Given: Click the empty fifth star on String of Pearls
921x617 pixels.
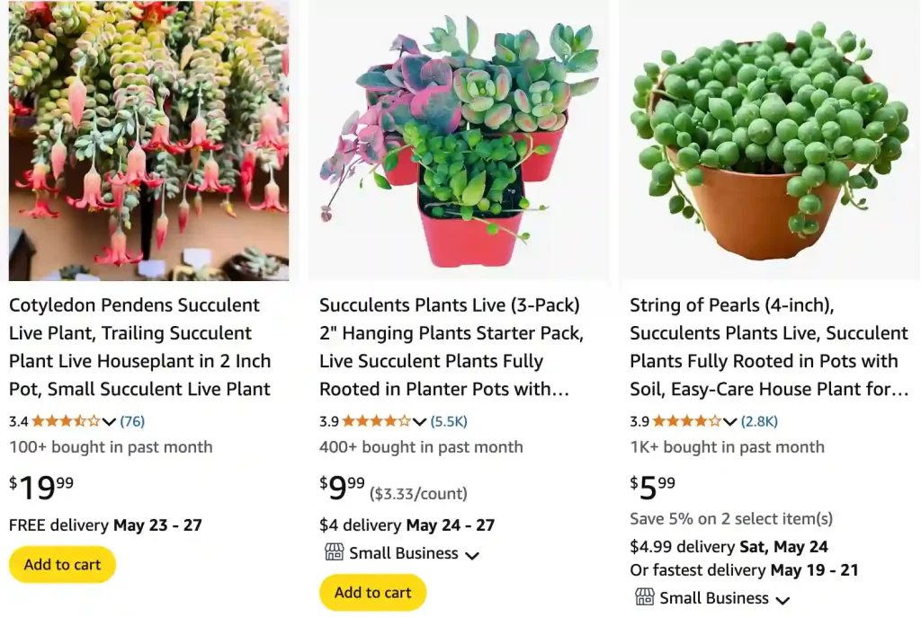Looking at the screenshot, I should click(x=716, y=420).
